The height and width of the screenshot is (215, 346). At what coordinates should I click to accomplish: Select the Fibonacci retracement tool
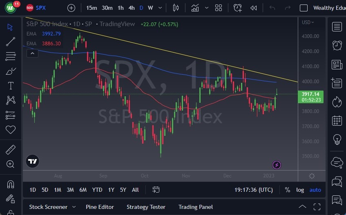coord(10,56)
